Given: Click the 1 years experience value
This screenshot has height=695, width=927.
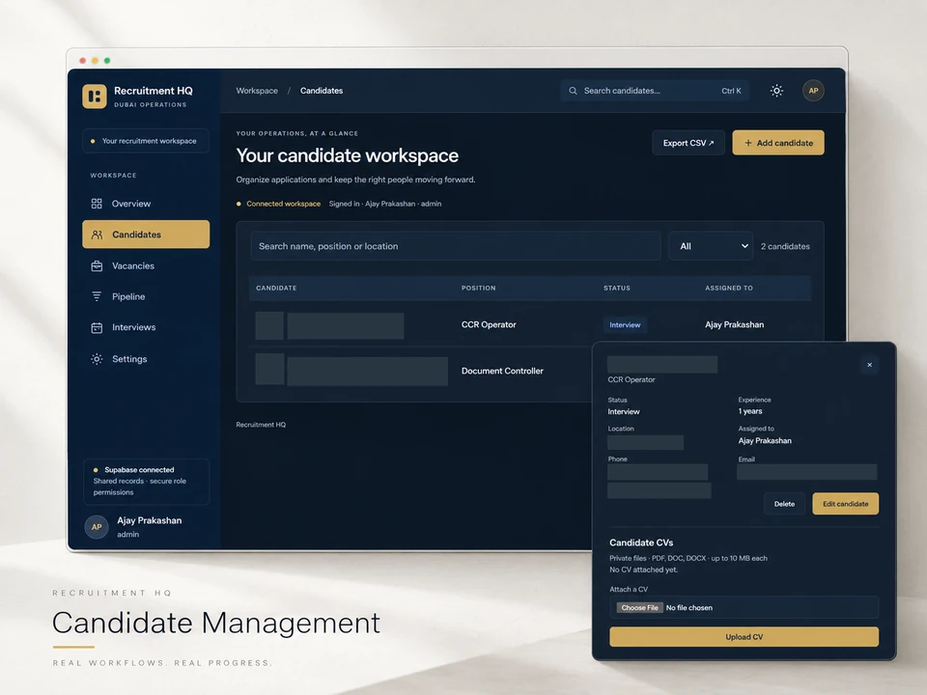Looking at the screenshot, I should 749,411.
